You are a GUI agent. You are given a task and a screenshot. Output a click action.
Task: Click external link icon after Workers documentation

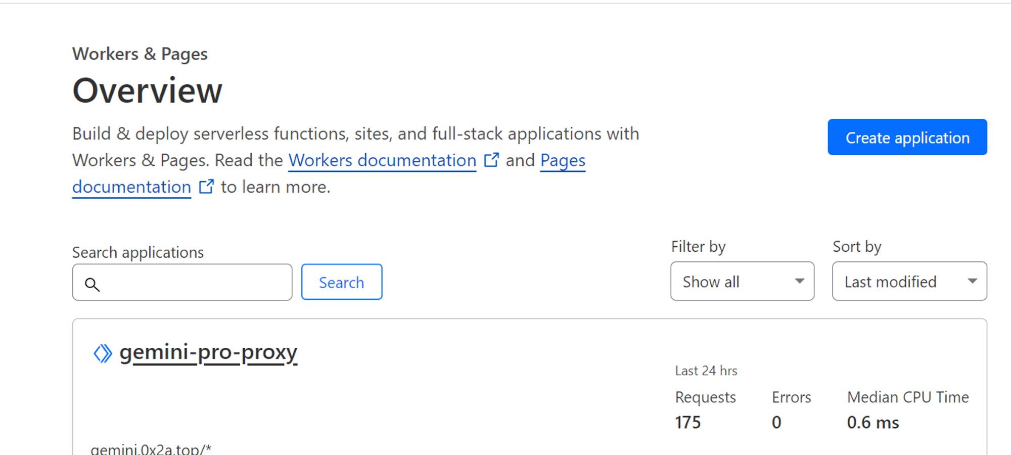[491, 160]
